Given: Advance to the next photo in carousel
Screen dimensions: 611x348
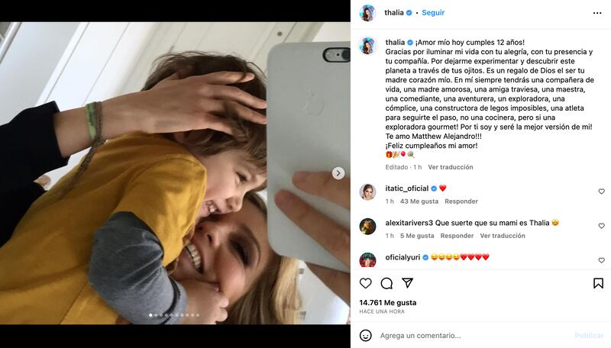Looking at the screenshot, I should click(x=338, y=172).
